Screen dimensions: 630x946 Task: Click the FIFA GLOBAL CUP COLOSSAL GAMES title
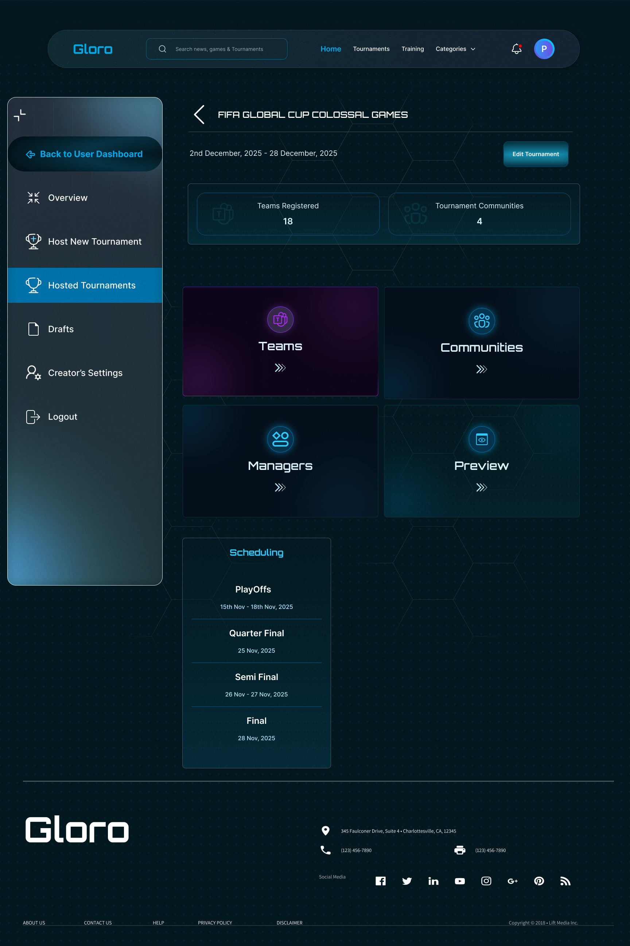click(312, 115)
